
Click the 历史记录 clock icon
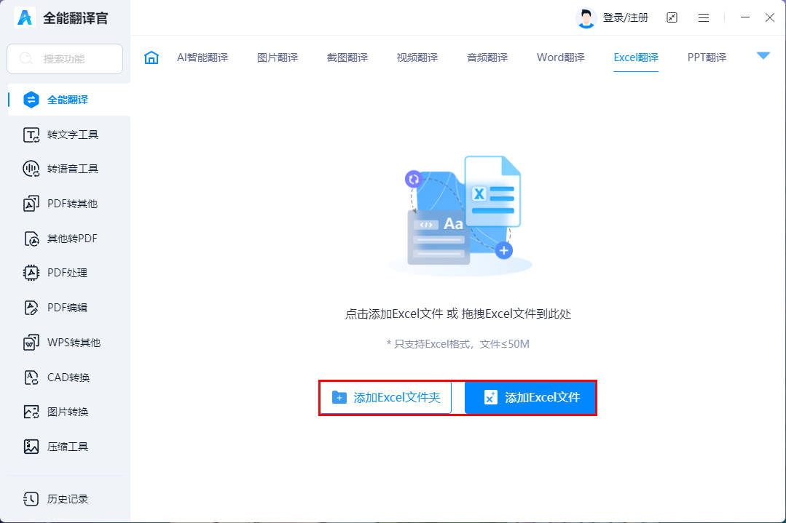tap(31, 499)
